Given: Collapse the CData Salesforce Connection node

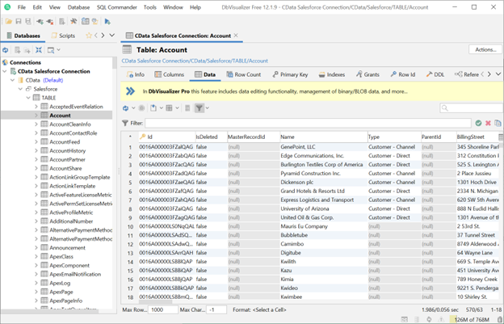Looking at the screenshot, I should click(x=5, y=71).
